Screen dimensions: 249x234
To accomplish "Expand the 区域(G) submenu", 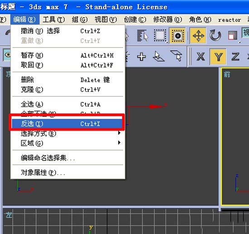I will (68, 143).
